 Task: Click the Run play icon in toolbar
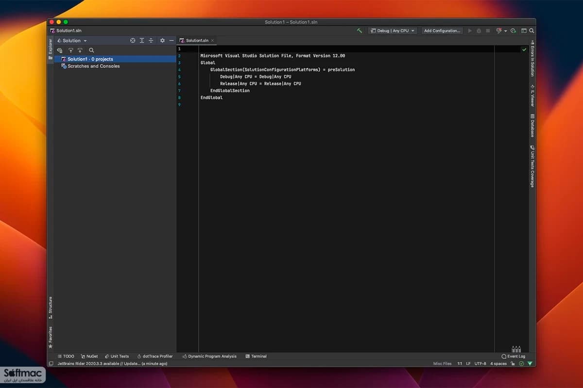pyautogui.click(x=470, y=31)
